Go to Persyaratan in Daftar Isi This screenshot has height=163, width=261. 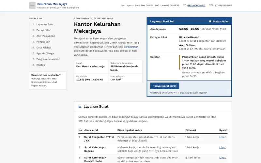44,30
